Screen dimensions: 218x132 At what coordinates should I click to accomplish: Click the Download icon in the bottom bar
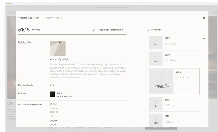pos(73,128)
